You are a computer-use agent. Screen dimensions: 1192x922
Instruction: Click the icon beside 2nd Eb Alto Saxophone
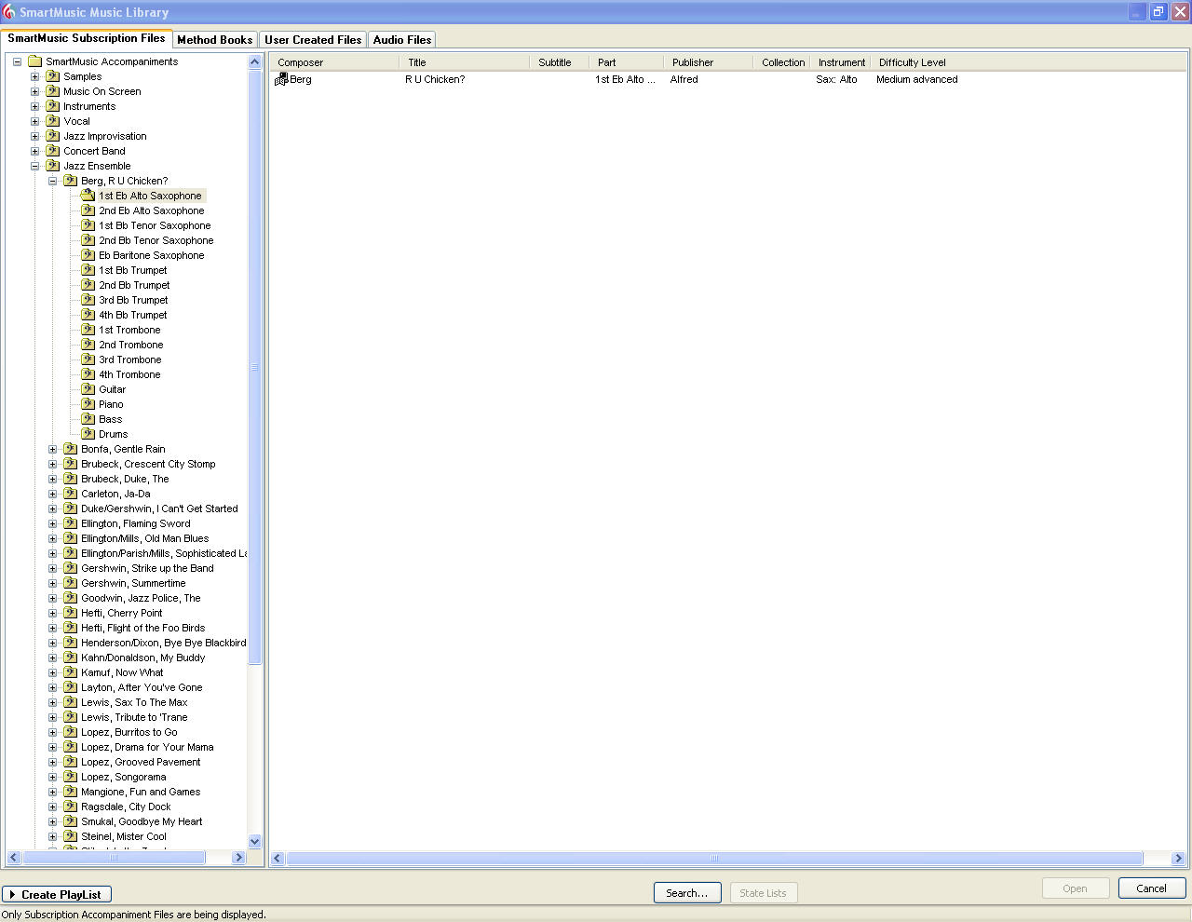tap(88, 210)
